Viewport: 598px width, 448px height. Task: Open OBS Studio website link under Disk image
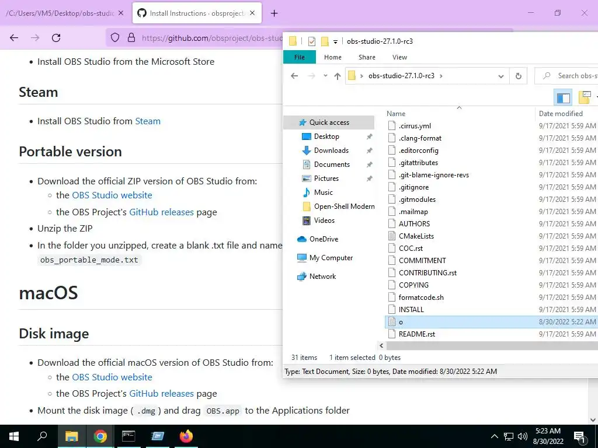point(112,377)
